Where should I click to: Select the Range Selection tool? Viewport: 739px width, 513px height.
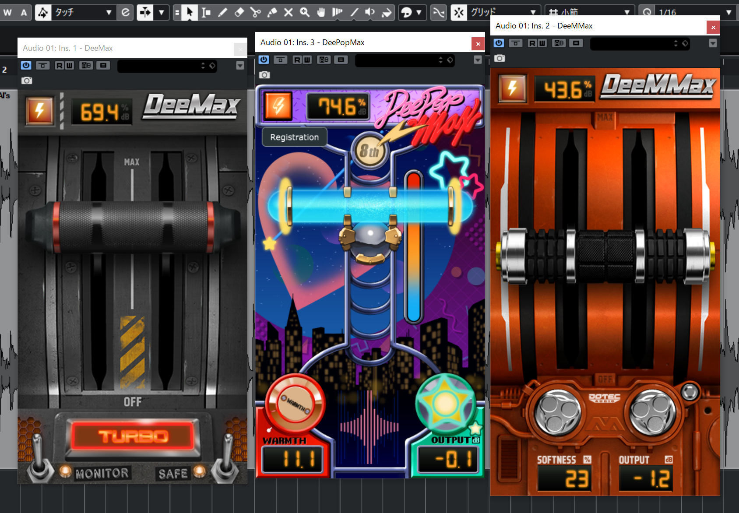click(206, 12)
